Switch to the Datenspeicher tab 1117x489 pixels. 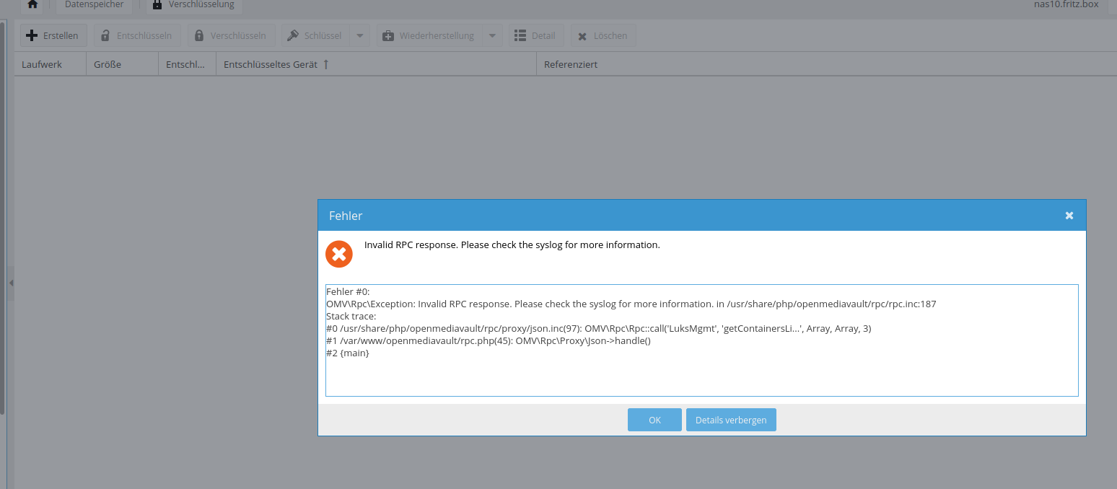[x=94, y=4]
